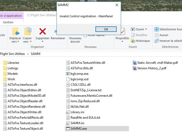
Task: Click the Flight Sim Utilities breadcrumb
Action: click(12, 54)
